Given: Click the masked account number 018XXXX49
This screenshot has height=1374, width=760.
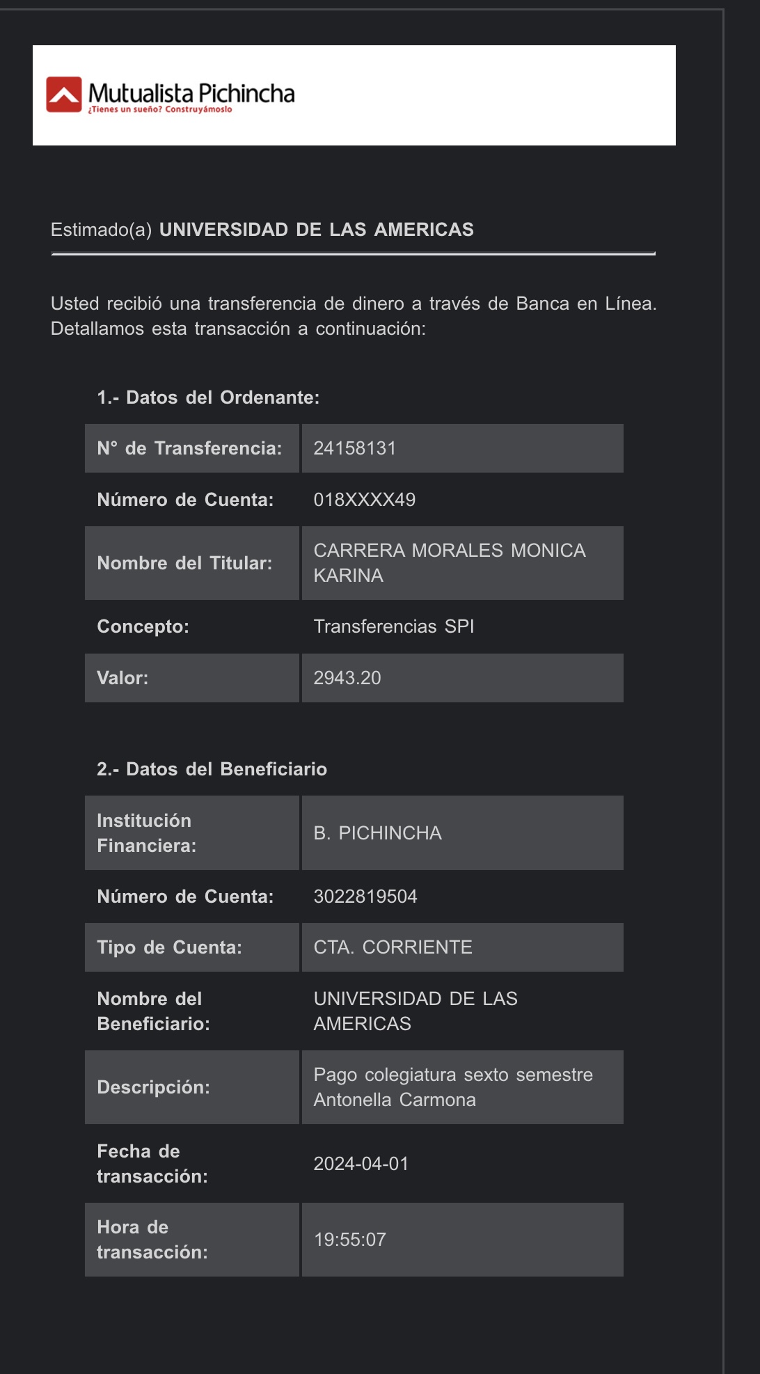Looking at the screenshot, I should [364, 500].
